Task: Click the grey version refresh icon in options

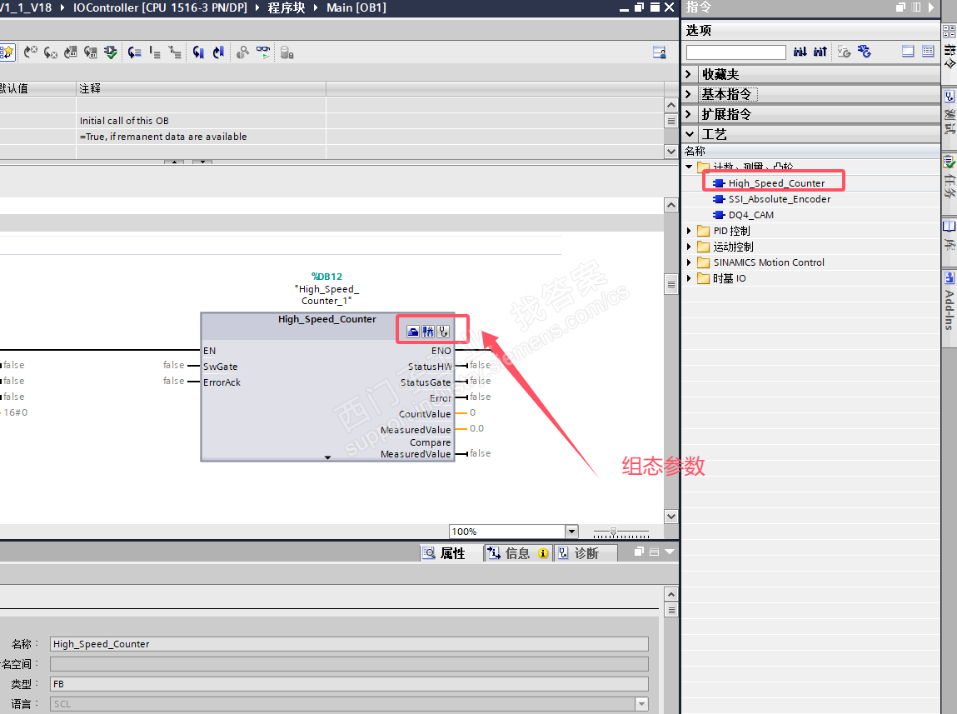Action: 844,52
